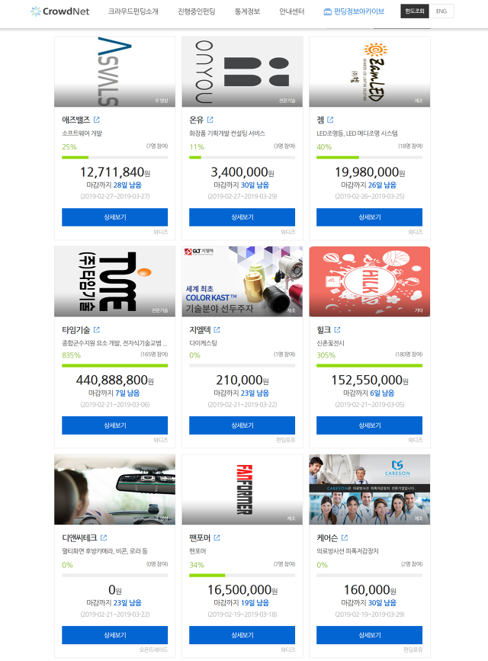This screenshot has height=661, width=488.
Task: Click the 한도조회 button
Action: click(x=415, y=11)
